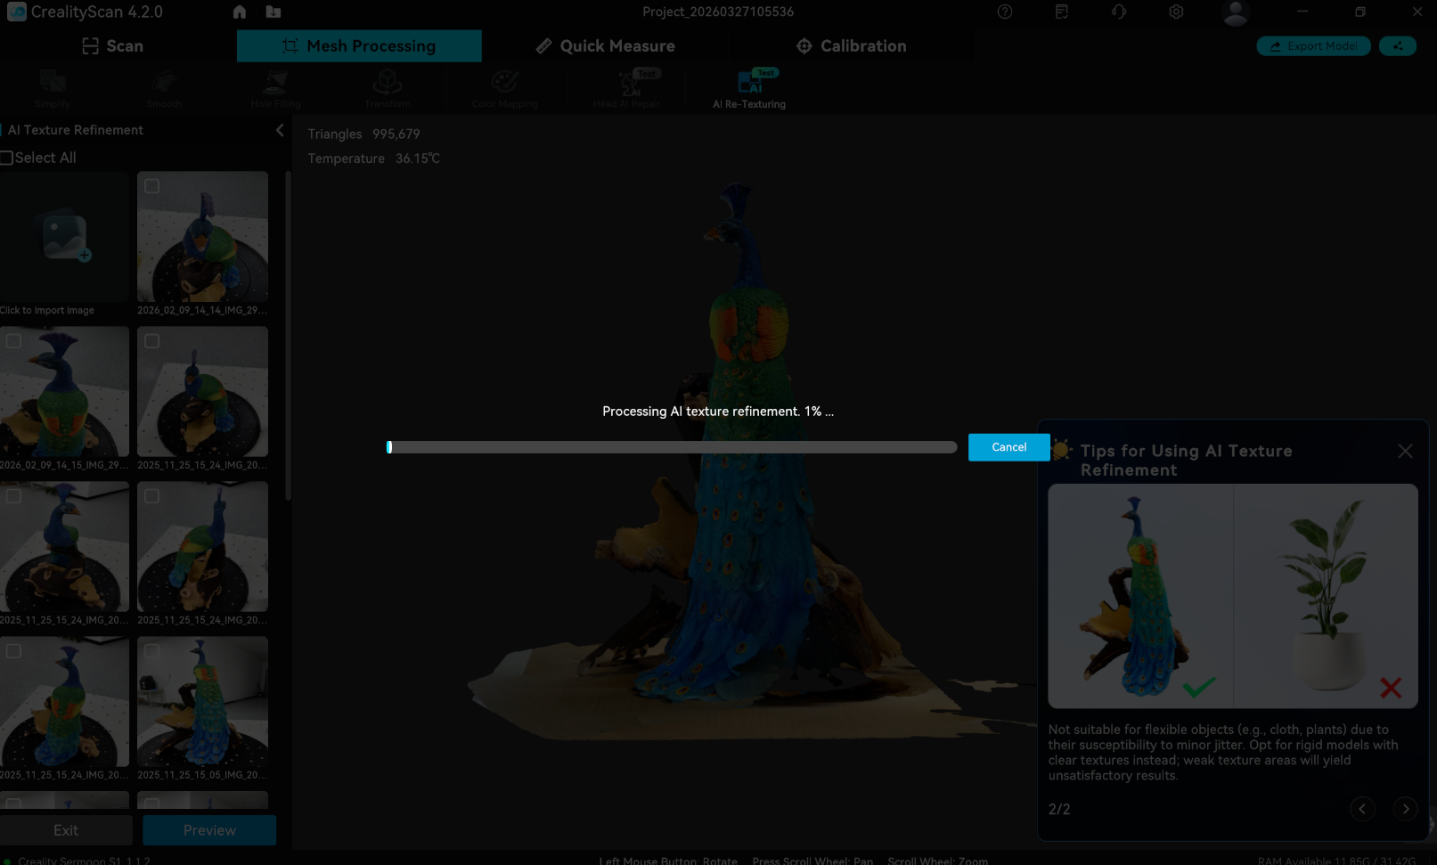
Task: Select the Hole Filling tool
Action: click(275, 86)
